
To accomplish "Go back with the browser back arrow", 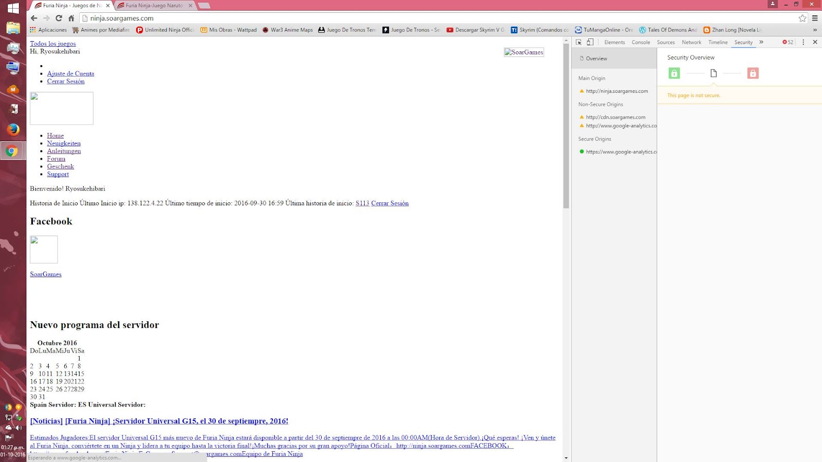I will tap(34, 18).
